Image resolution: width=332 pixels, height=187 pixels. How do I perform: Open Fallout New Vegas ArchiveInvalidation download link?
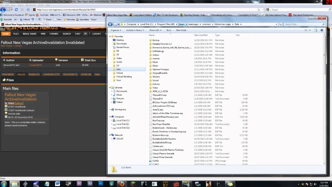(x=21, y=99)
